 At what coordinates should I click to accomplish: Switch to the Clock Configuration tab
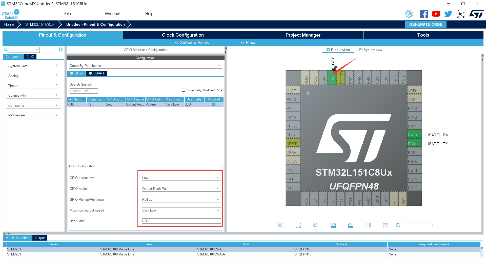(x=183, y=35)
